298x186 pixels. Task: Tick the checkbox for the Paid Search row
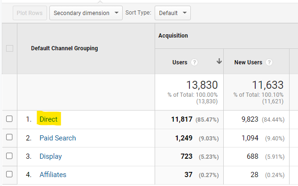coord(9,137)
